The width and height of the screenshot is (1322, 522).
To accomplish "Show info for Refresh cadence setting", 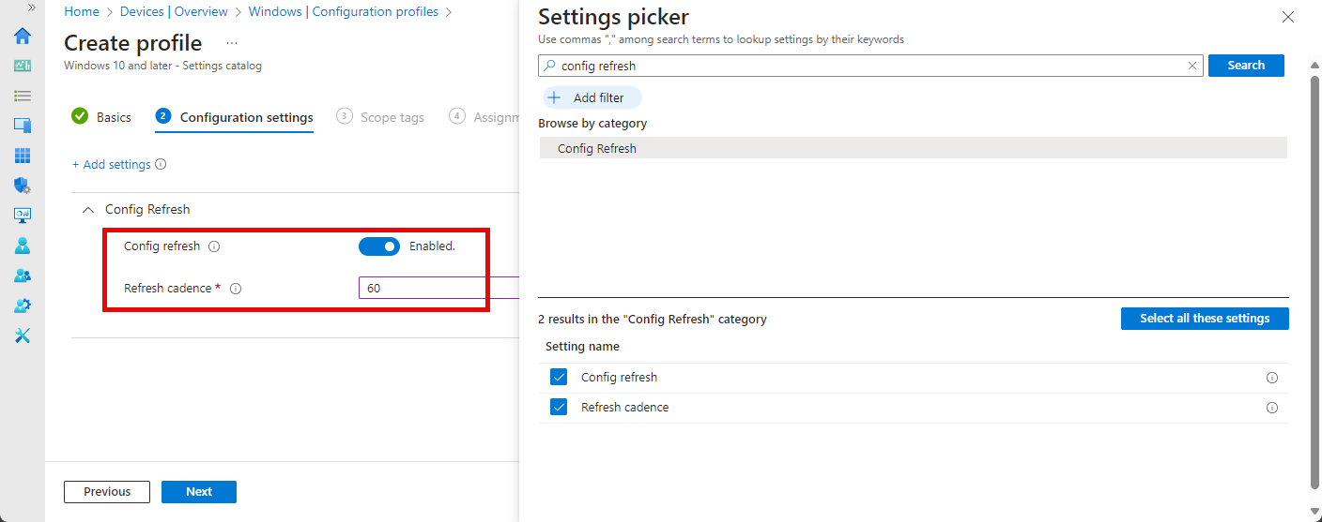I will pyautogui.click(x=236, y=289).
